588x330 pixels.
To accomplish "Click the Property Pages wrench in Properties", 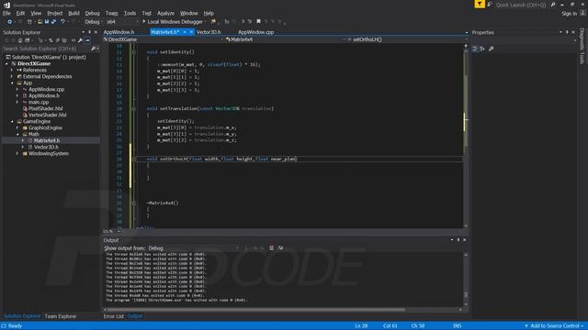I will (x=492, y=49).
